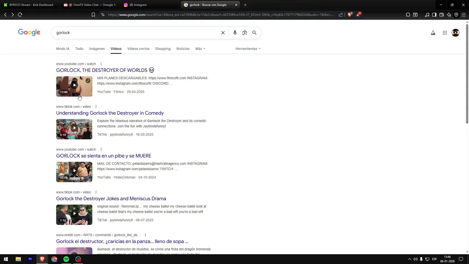Expand the Herramientas dropdown
The height and width of the screenshot is (264, 469).
coord(248,49)
